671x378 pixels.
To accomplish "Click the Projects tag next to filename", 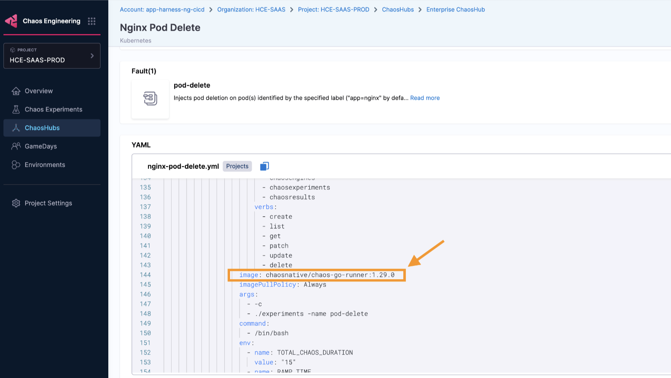I will 237,166.
